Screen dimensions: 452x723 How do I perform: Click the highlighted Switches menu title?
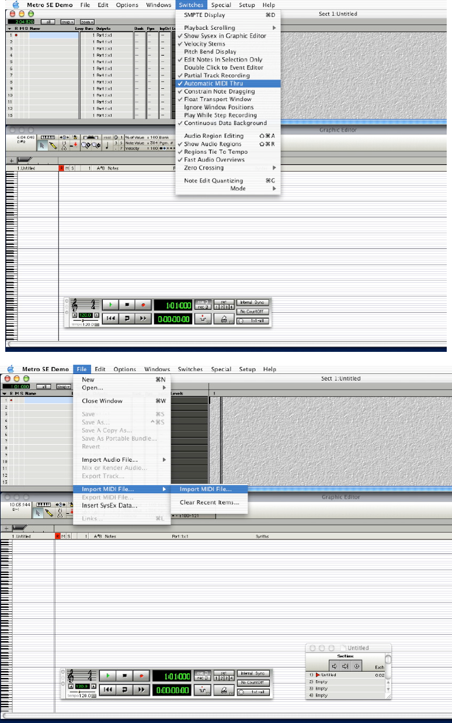[x=190, y=5]
